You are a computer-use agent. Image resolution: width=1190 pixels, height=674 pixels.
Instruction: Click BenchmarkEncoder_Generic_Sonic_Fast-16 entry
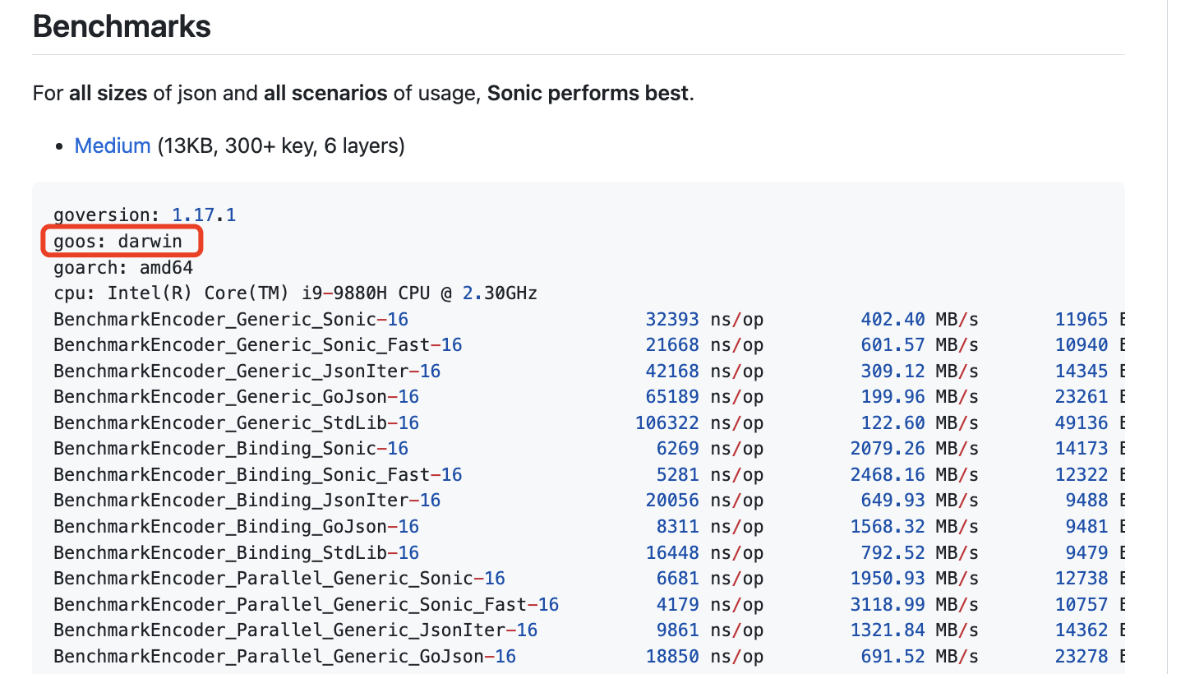pyautogui.click(x=257, y=345)
